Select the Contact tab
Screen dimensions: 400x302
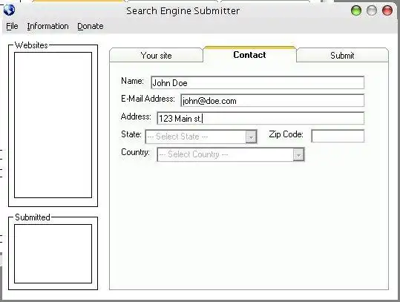click(249, 55)
